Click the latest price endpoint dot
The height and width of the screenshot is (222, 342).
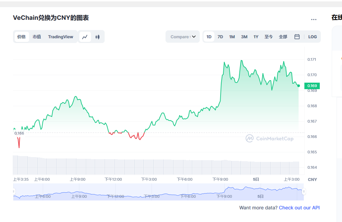tap(299, 86)
